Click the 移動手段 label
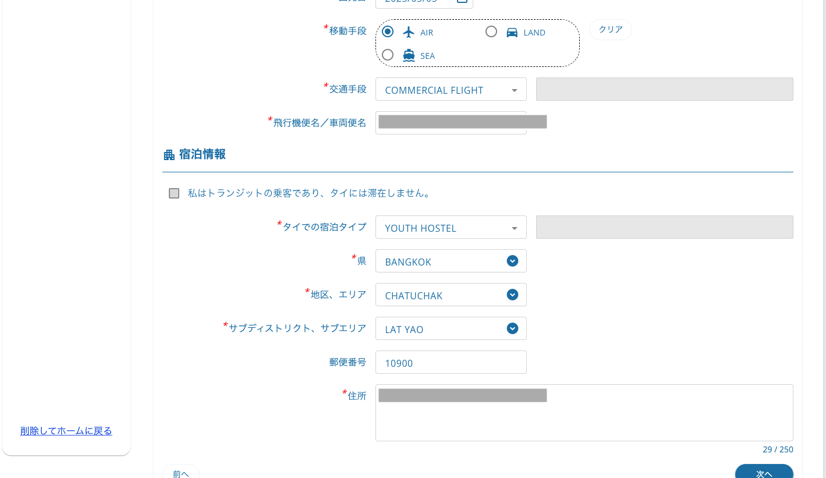The image size is (826, 478). [x=348, y=31]
